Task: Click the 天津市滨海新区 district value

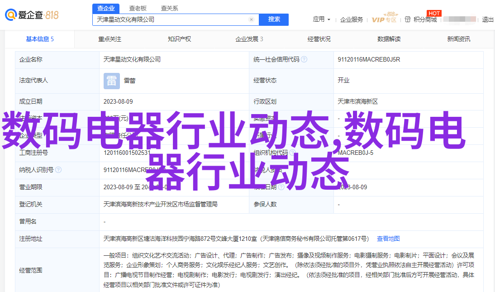Action: click(x=357, y=101)
